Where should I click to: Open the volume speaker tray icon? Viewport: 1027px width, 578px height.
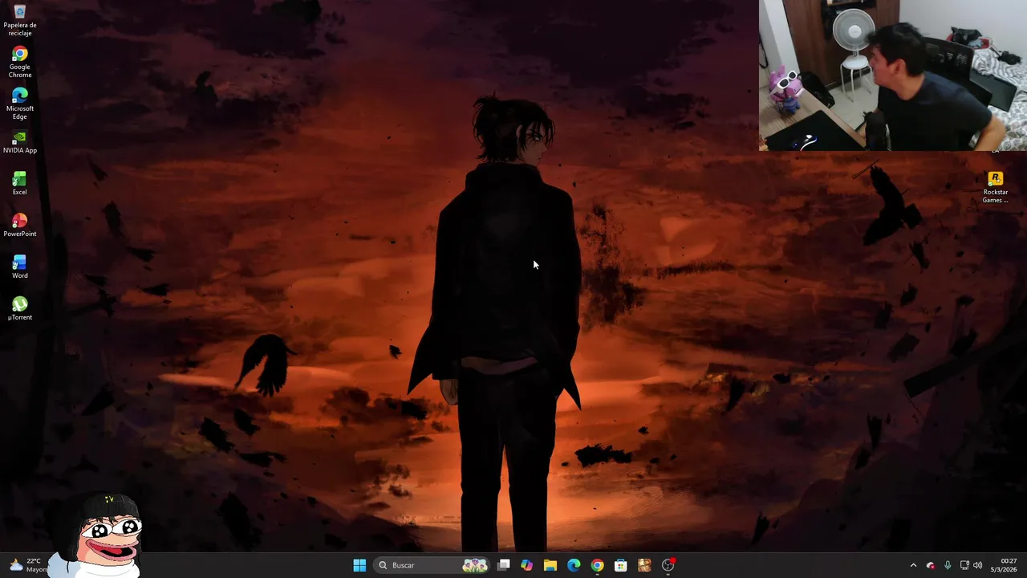coord(977,565)
